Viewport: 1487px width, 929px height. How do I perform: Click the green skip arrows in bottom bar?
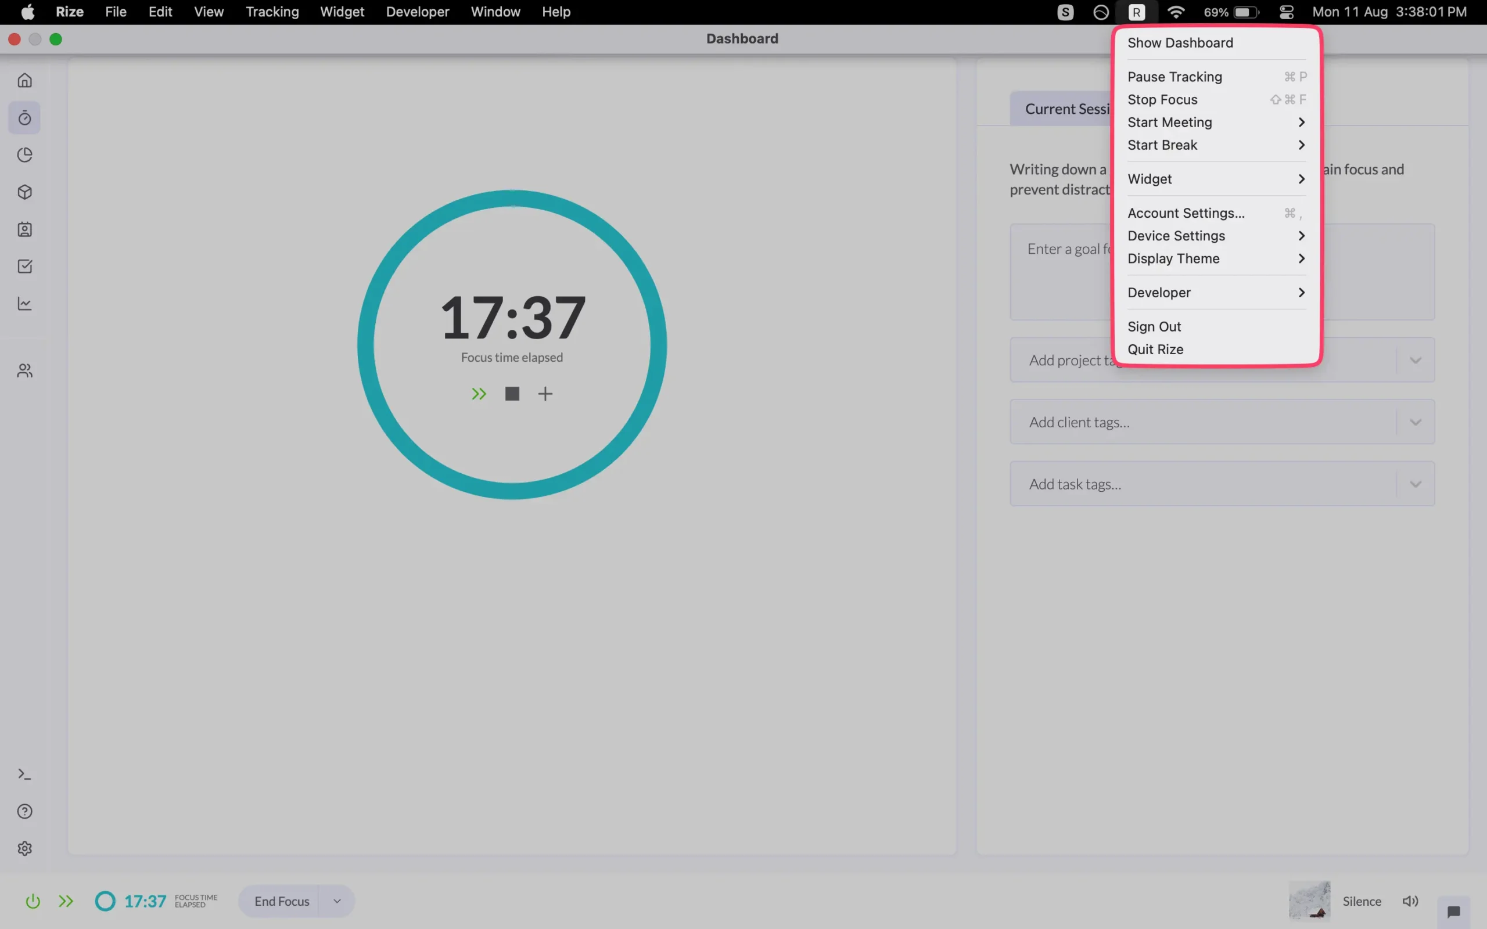point(66,901)
